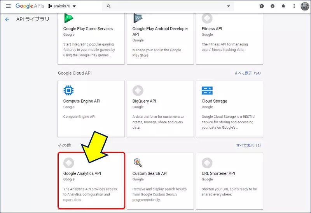Click the Cloud Storage RESTful description

228,122
